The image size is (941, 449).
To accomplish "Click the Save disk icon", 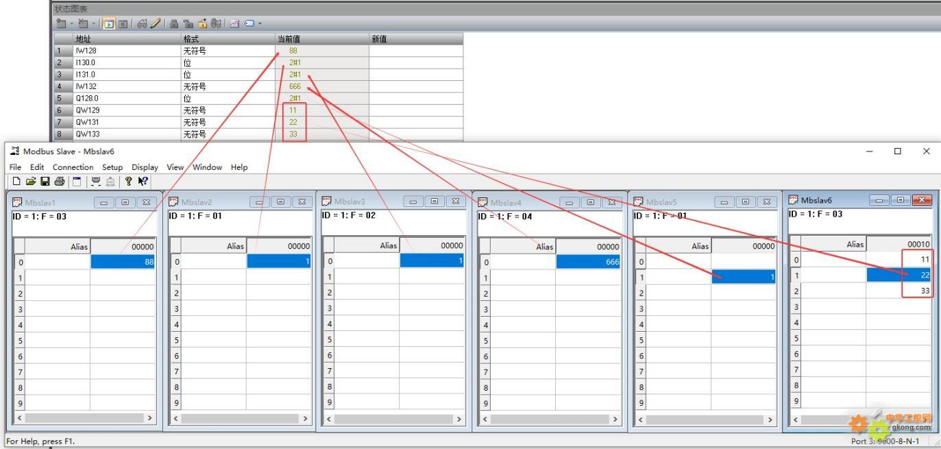I will coord(45,181).
